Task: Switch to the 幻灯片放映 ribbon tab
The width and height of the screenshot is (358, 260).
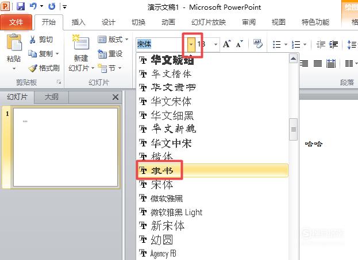Action: (209, 22)
